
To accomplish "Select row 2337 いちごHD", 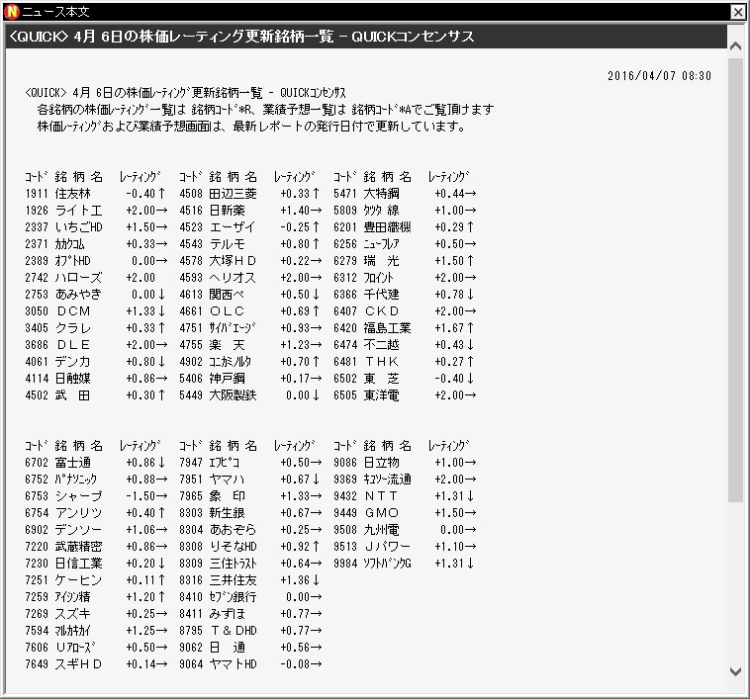I will (96, 227).
